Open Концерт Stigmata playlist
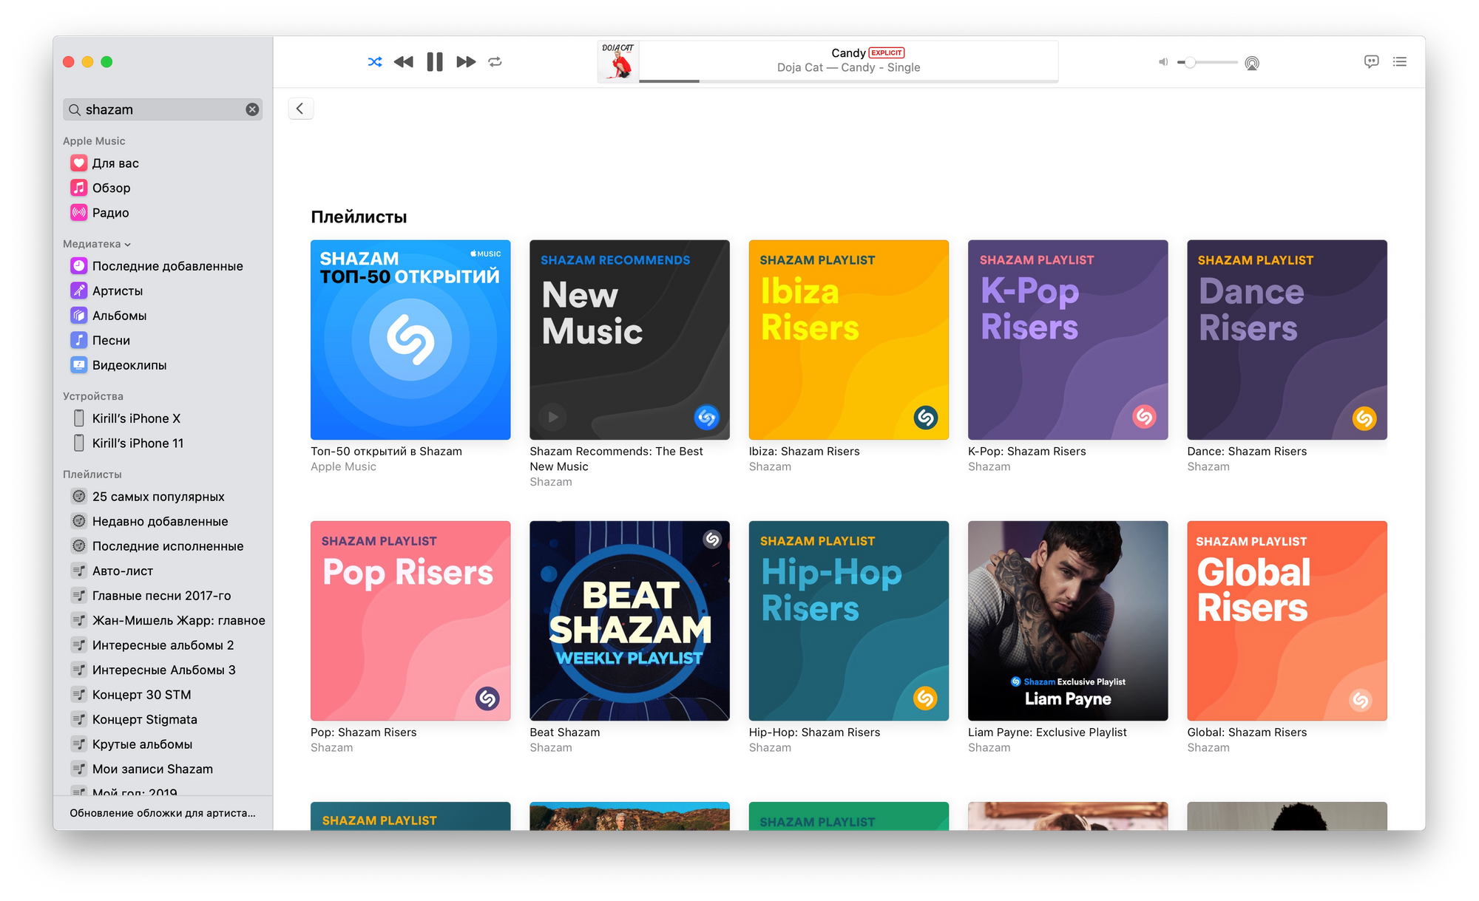Image resolution: width=1479 pixels, height=901 pixels. (144, 719)
